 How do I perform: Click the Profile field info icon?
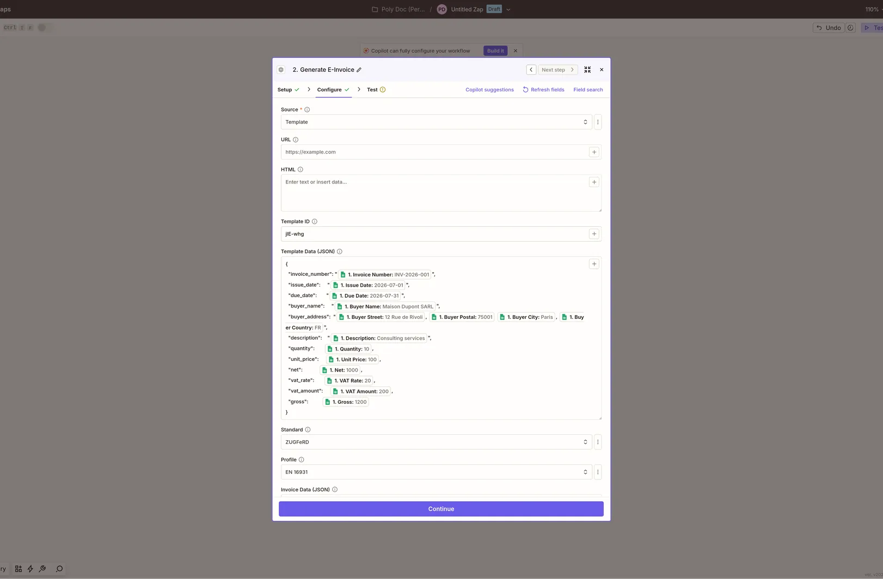pos(301,459)
